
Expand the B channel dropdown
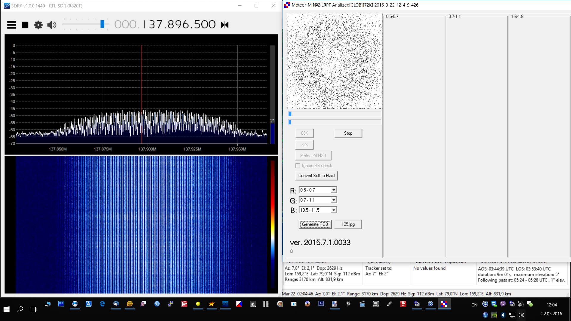pos(334,210)
